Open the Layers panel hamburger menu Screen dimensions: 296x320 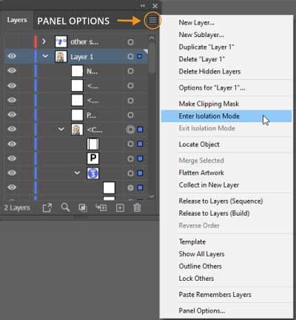point(152,20)
